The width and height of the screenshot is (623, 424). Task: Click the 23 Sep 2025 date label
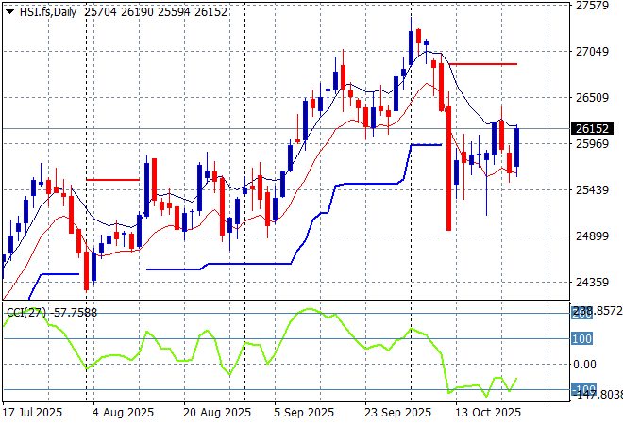[397, 413]
